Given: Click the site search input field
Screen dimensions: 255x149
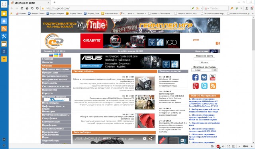Looking at the screenshot, I should point(204,59).
